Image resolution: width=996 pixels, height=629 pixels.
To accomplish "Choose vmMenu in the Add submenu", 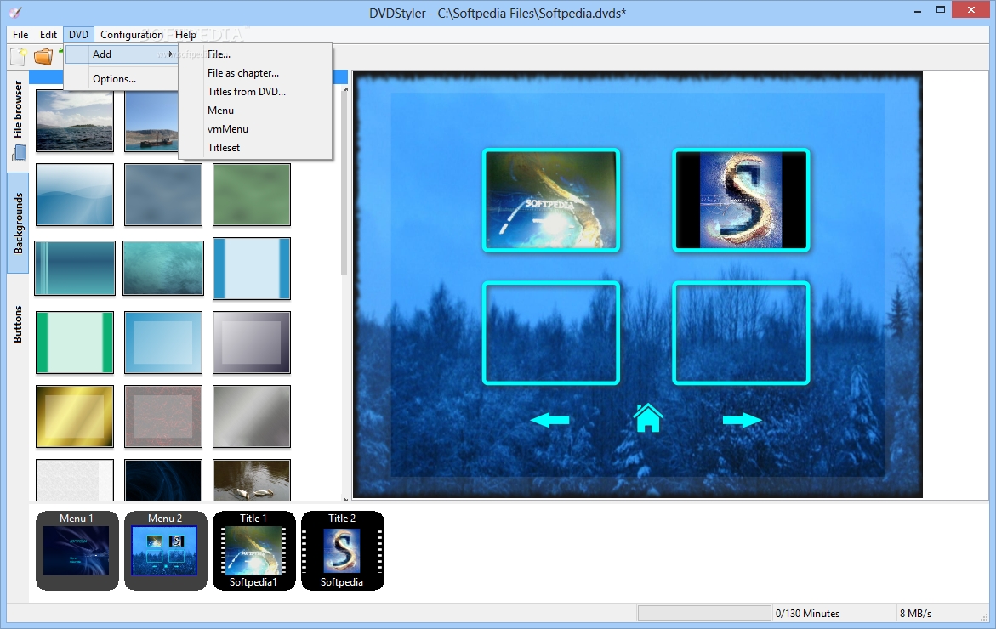I will [255, 129].
